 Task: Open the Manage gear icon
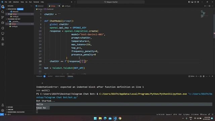[x=3, y=111]
